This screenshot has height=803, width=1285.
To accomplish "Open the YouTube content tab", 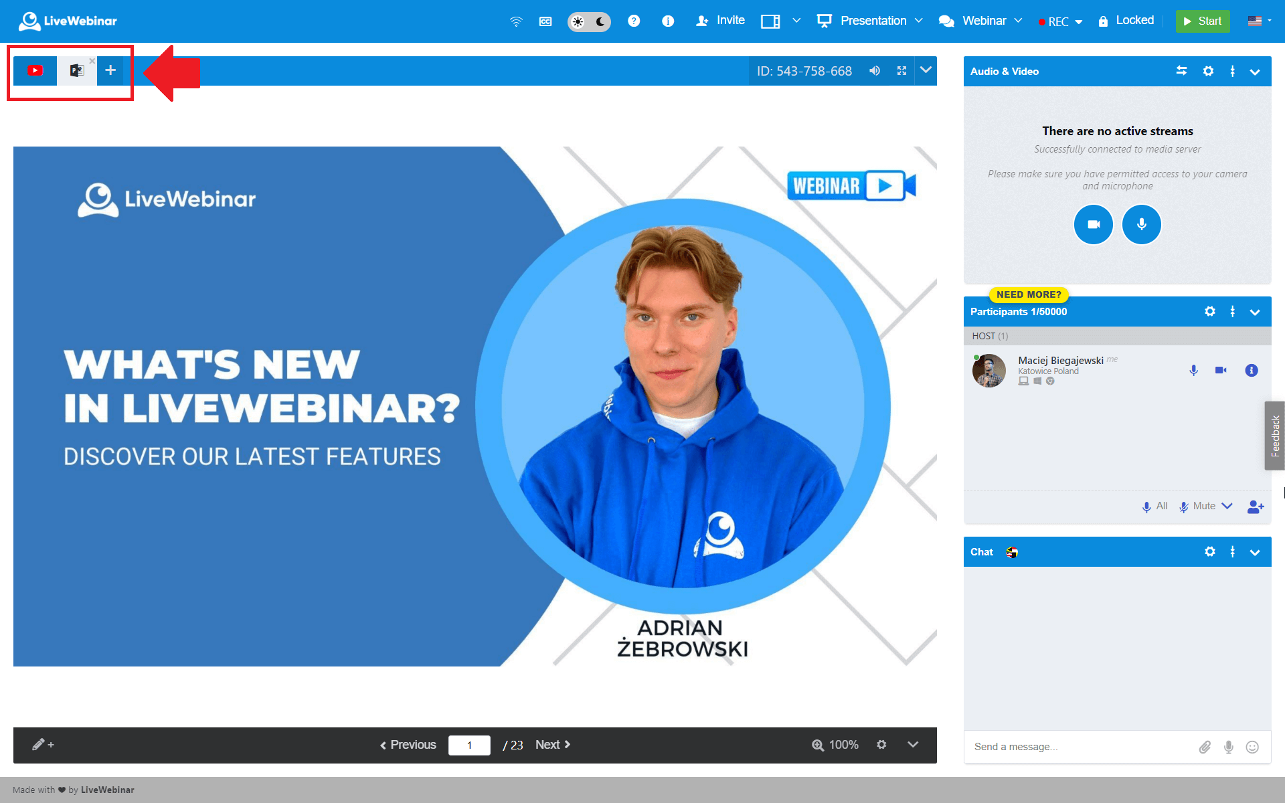I will tap(35, 70).
